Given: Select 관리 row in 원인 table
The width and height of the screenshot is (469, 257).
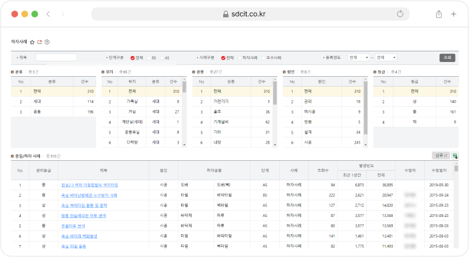Looking at the screenshot, I should tap(323, 101).
